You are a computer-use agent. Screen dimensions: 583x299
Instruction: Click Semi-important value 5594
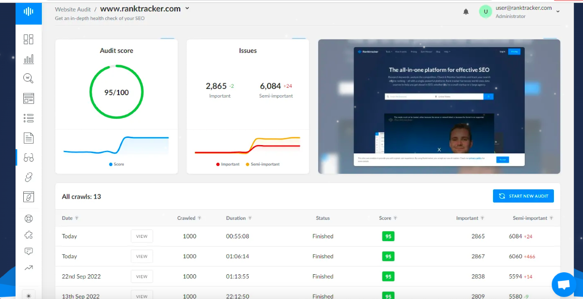tap(515, 276)
